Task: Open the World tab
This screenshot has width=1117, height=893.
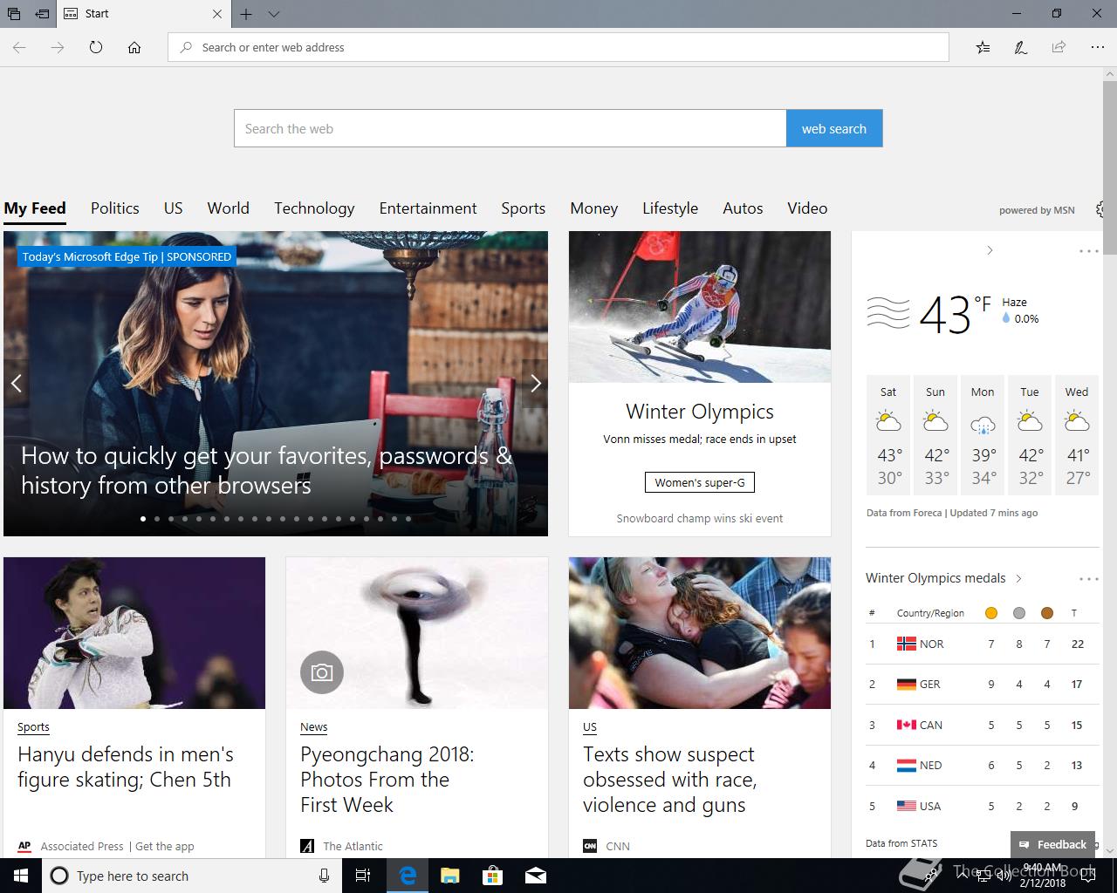Action: [229, 208]
